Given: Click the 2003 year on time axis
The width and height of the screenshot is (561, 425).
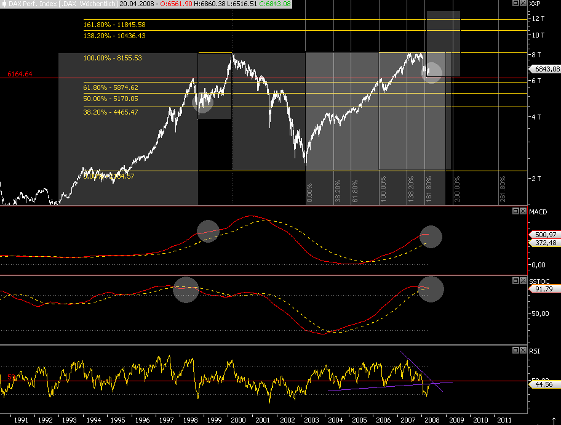Looking at the screenshot, I should click(x=311, y=420).
